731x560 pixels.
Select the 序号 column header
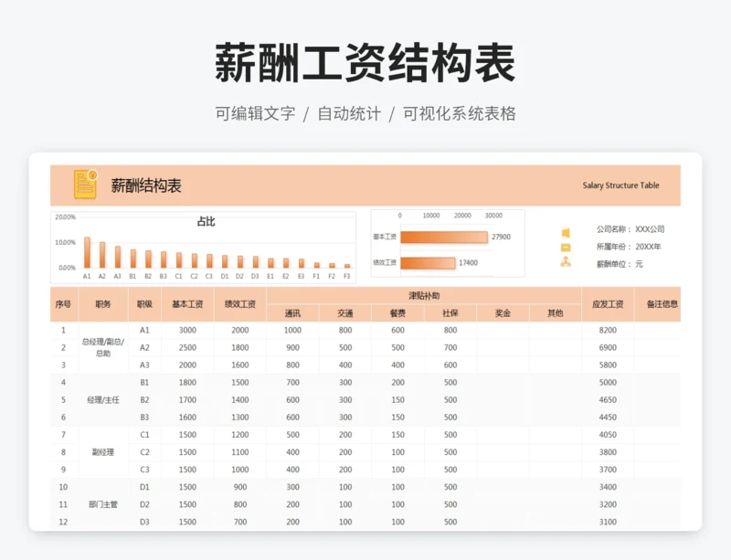click(x=63, y=304)
